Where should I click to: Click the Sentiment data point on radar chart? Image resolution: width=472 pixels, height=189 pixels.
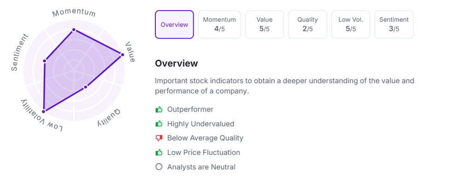(x=45, y=61)
